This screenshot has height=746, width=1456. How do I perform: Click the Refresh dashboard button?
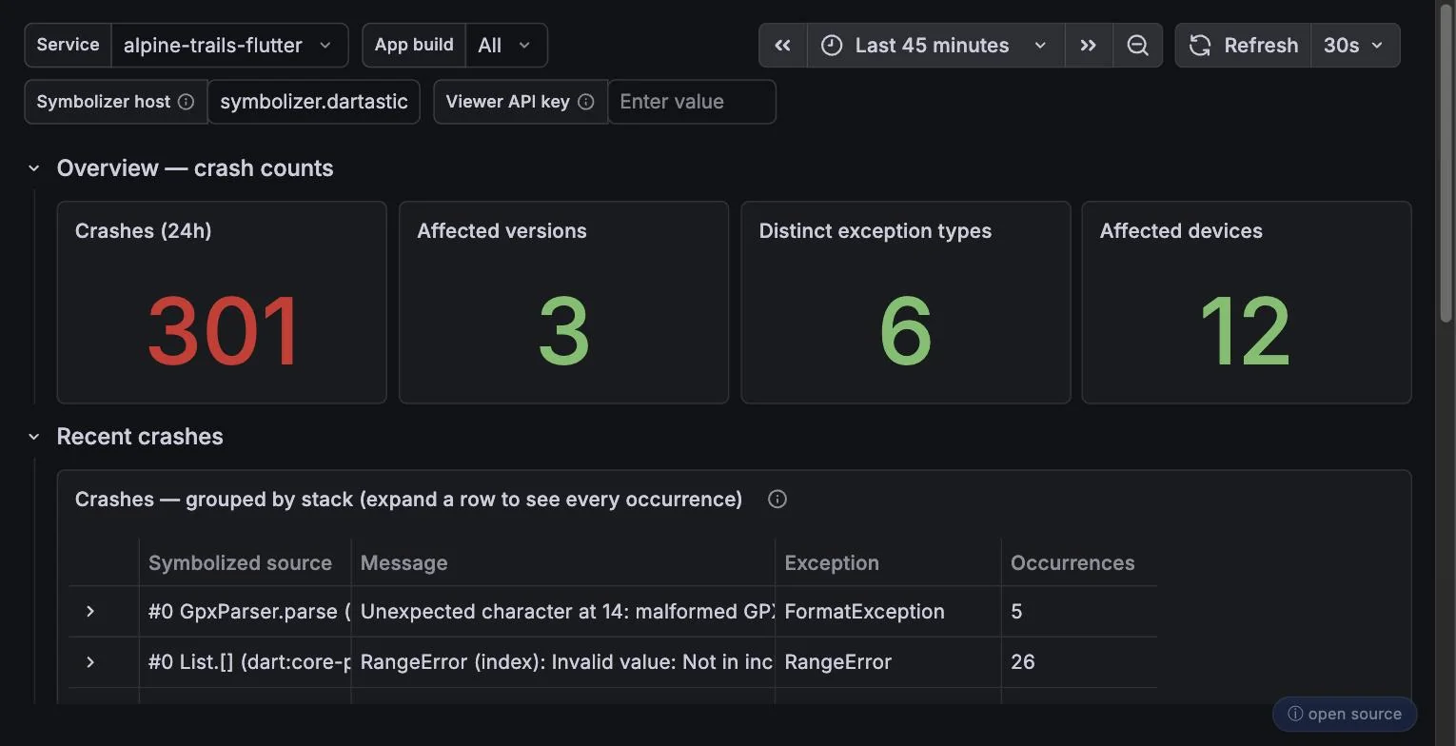click(1243, 46)
